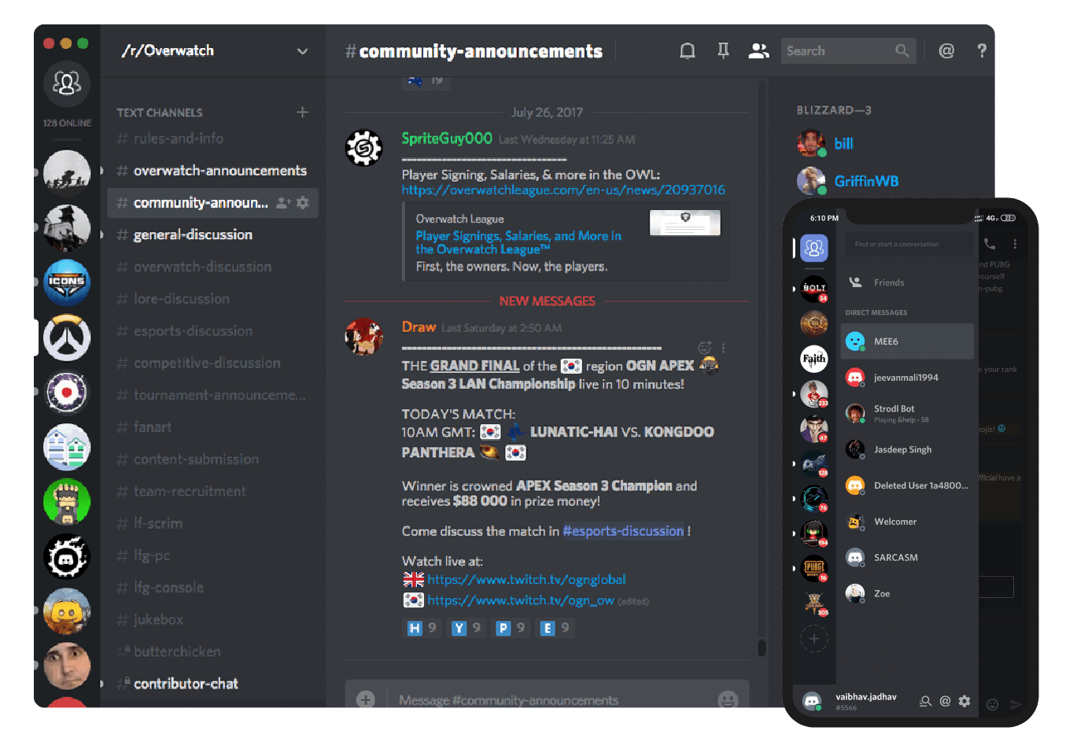Mute notifications with the bell icon

click(x=687, y=50)
